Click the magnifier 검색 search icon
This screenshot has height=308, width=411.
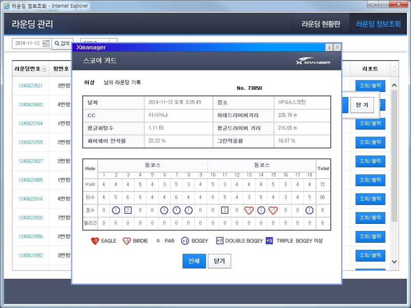pos(58,43)
